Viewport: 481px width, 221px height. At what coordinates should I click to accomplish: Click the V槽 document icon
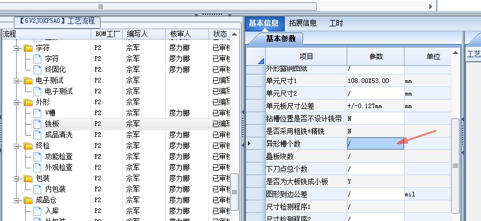[x=37, y=113]
